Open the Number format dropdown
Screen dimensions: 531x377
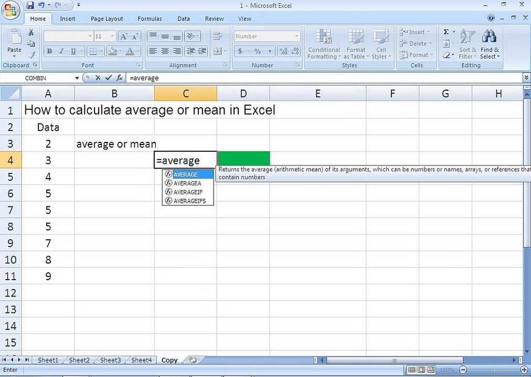coord(296,36)
